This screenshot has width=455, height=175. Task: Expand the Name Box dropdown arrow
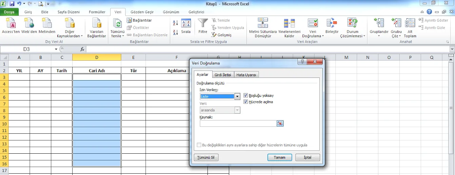pos(56,49)
